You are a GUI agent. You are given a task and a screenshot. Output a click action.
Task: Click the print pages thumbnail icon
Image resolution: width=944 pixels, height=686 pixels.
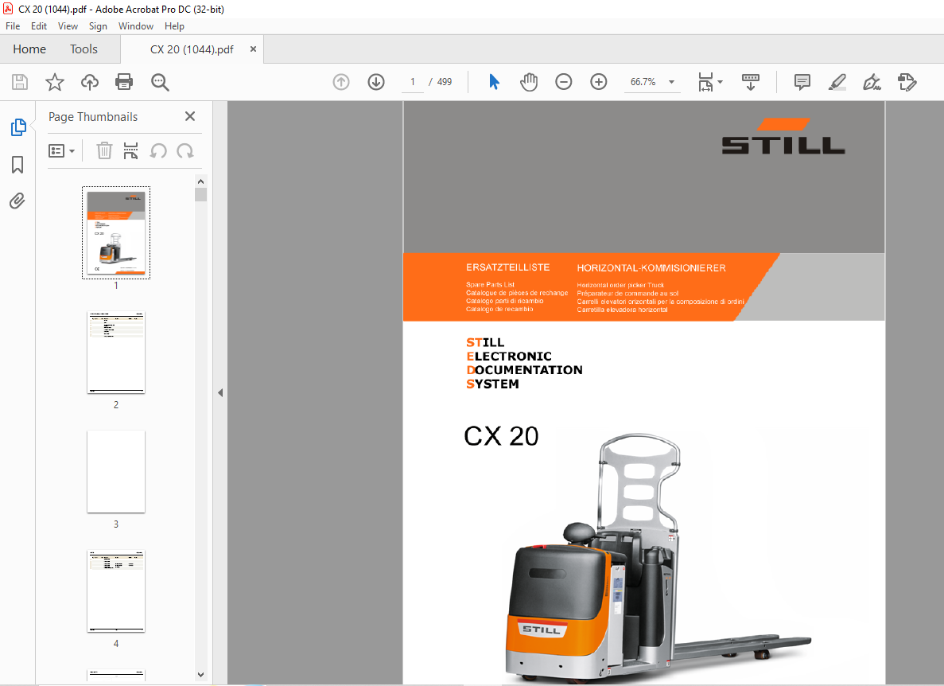(x=130, y=150)
